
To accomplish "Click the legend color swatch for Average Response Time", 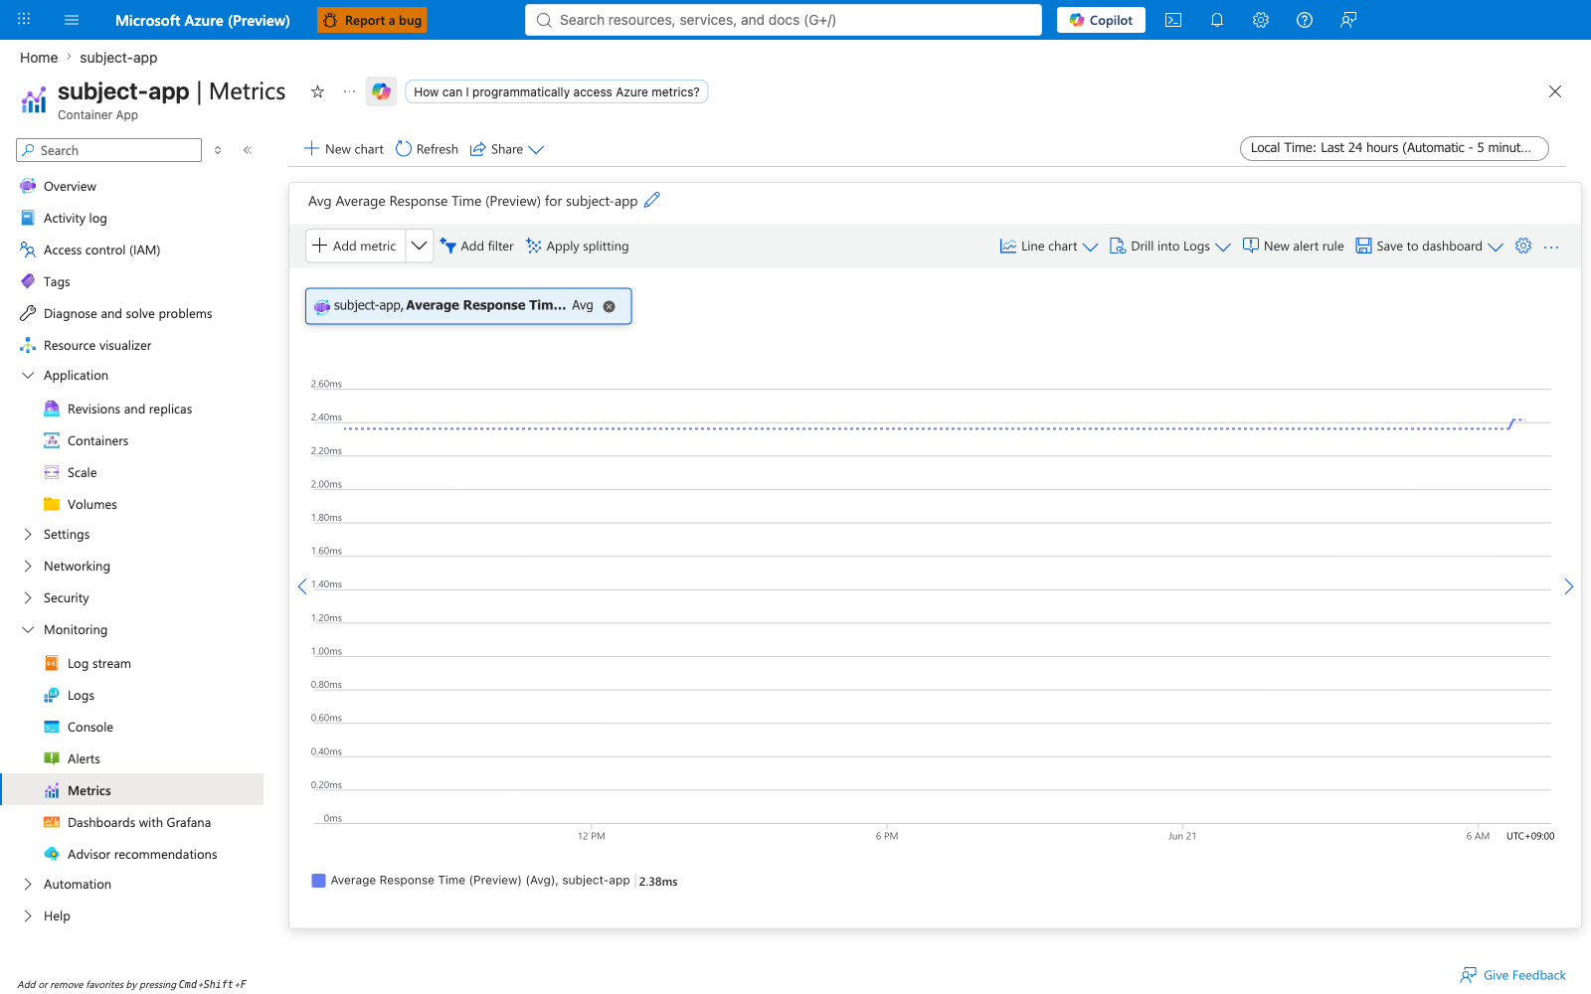I will coord(318,881).
